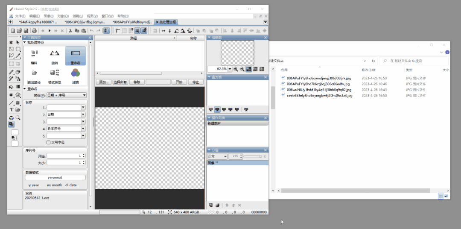Toggle the green channel histogram button
461x229 pixels.
click(x=224, y=109)
